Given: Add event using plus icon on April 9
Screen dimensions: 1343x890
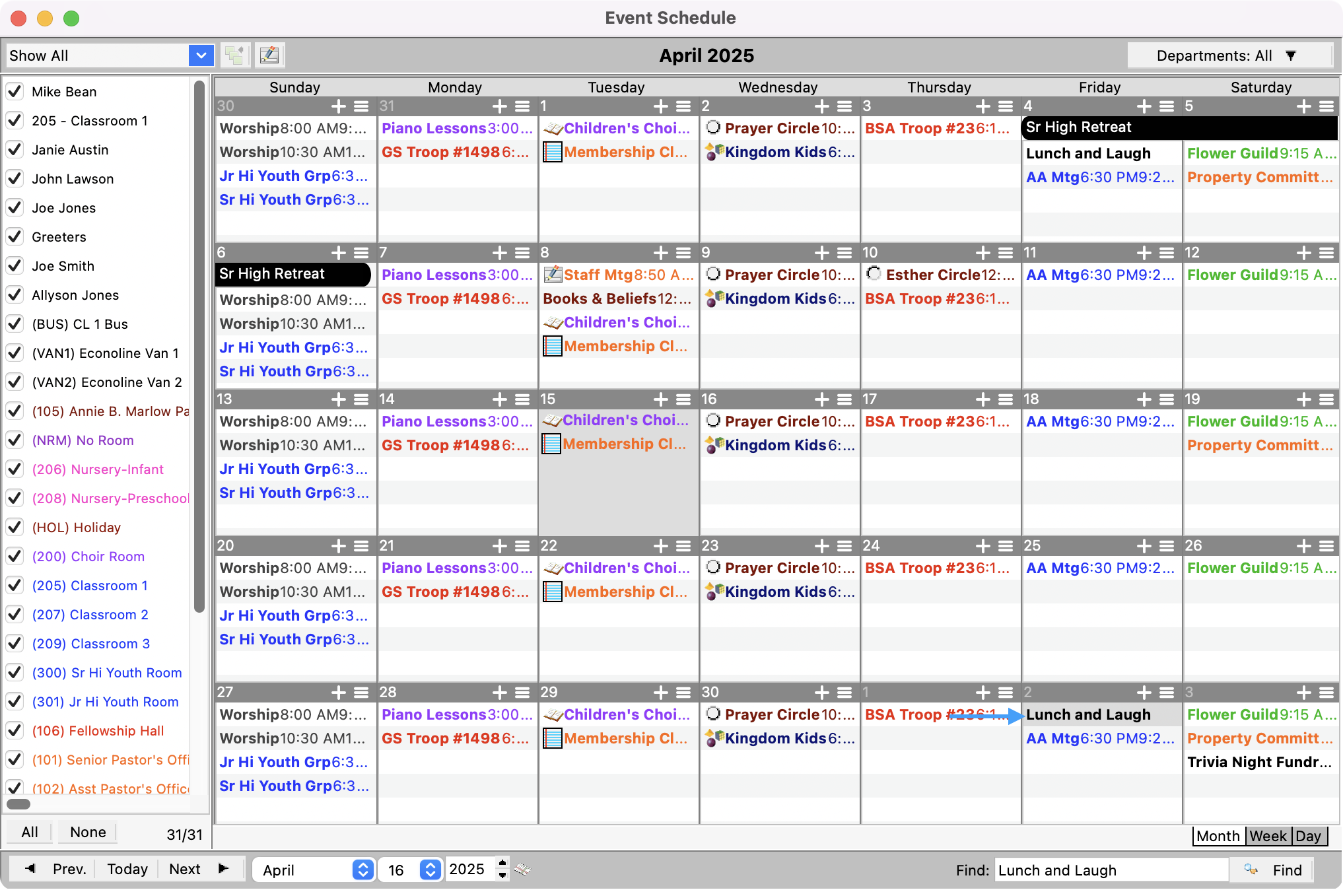Looking at the screenshot, I should pyautogui.click(x=821, y=253).
